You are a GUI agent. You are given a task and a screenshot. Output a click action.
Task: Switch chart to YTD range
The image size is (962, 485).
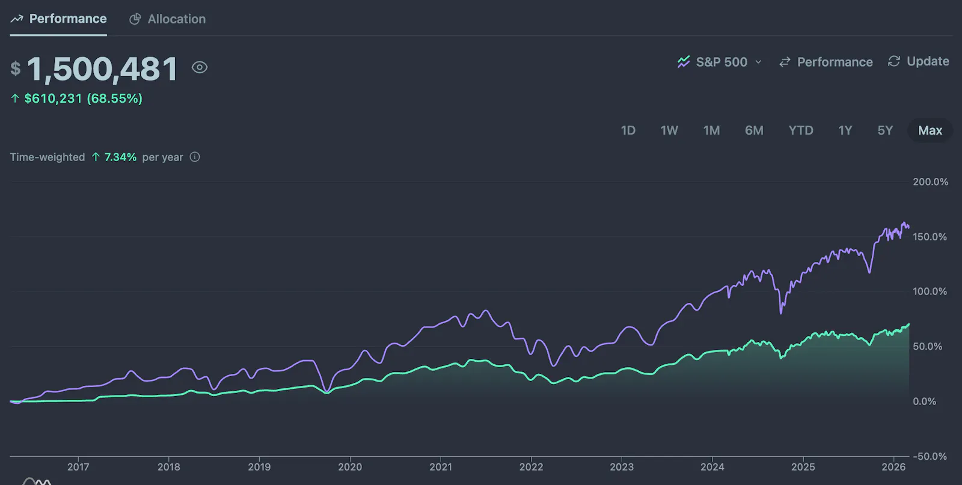click(801, 130)
